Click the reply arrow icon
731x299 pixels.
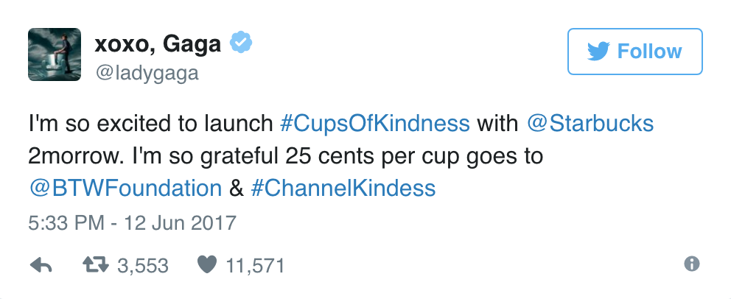click(40, 265)
